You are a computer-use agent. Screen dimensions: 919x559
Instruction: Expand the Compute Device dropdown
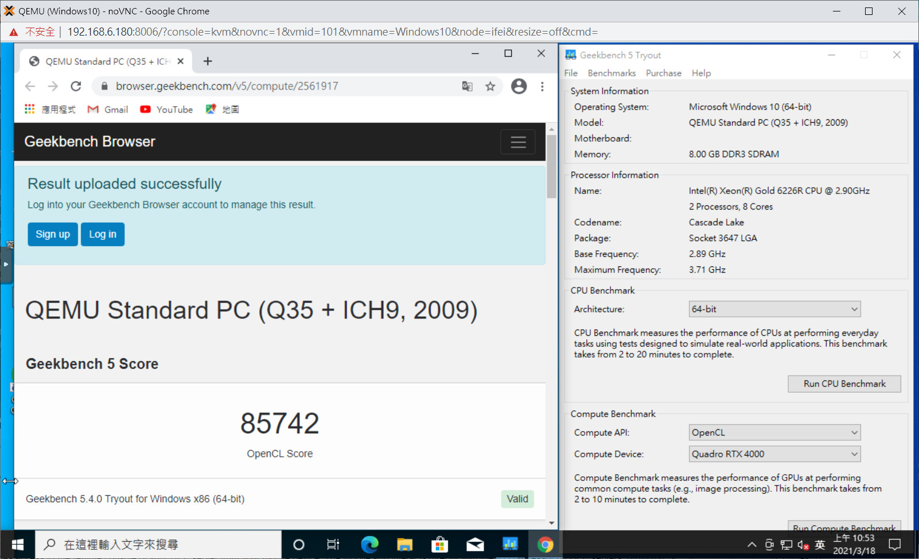click(774, 454)
